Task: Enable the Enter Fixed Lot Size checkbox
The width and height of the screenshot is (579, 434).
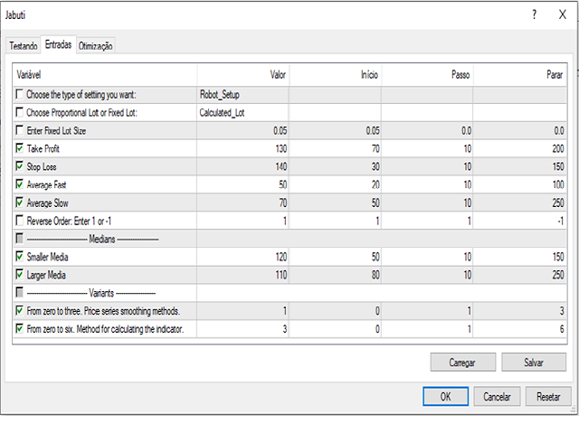Action: click(21, 130)
